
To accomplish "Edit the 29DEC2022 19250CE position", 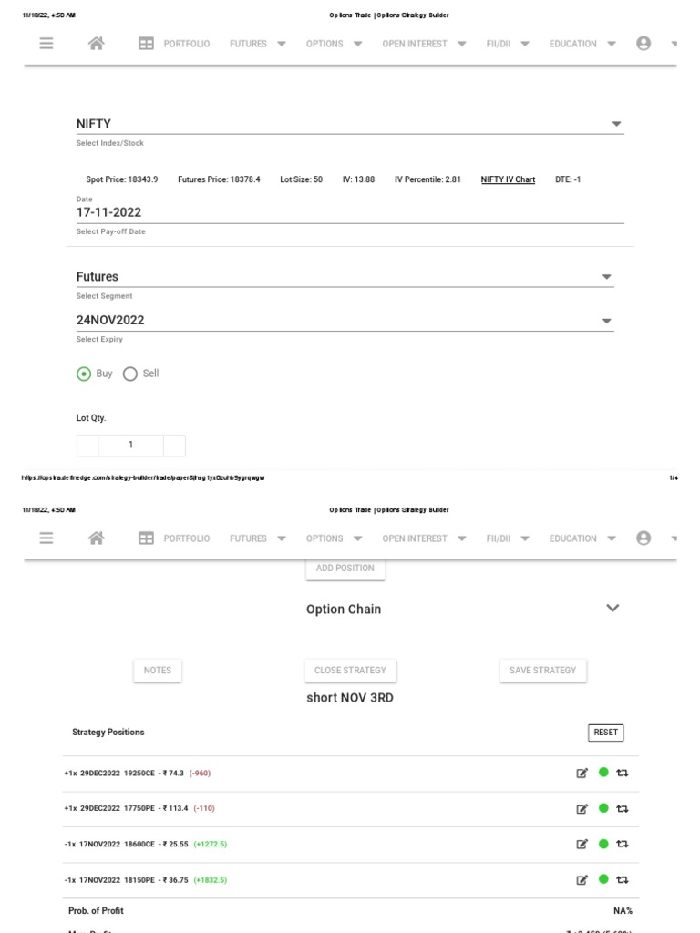I will click(582, 774).
